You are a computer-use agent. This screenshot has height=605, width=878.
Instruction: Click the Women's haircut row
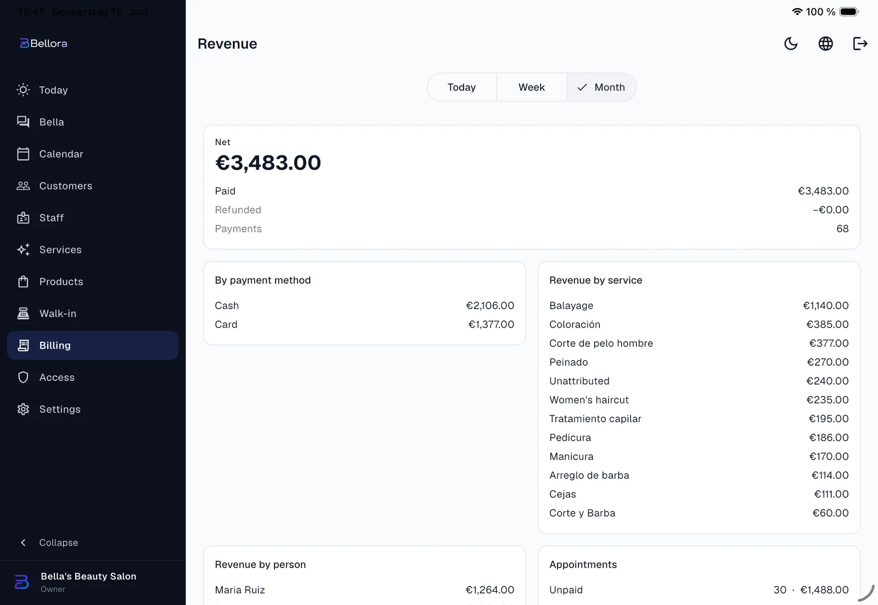click(x=699, y=400)
